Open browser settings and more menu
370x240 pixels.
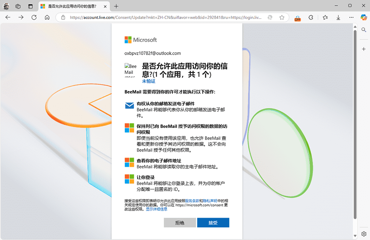pos(351,17)
